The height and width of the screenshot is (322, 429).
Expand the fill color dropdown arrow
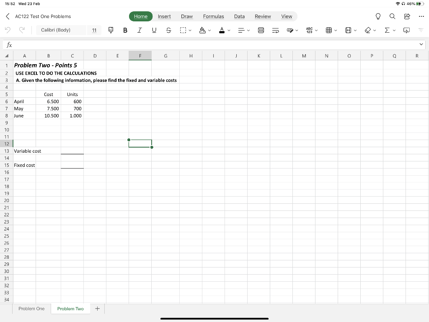coord(209,30)
